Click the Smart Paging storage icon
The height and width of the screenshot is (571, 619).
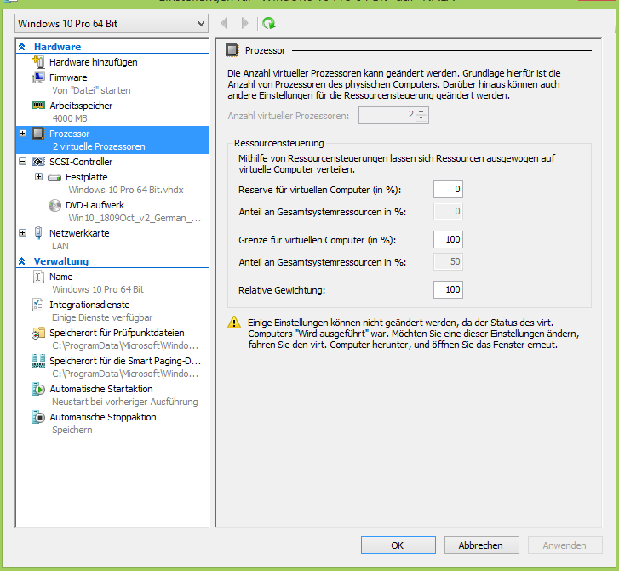click(x=38, y=361)
